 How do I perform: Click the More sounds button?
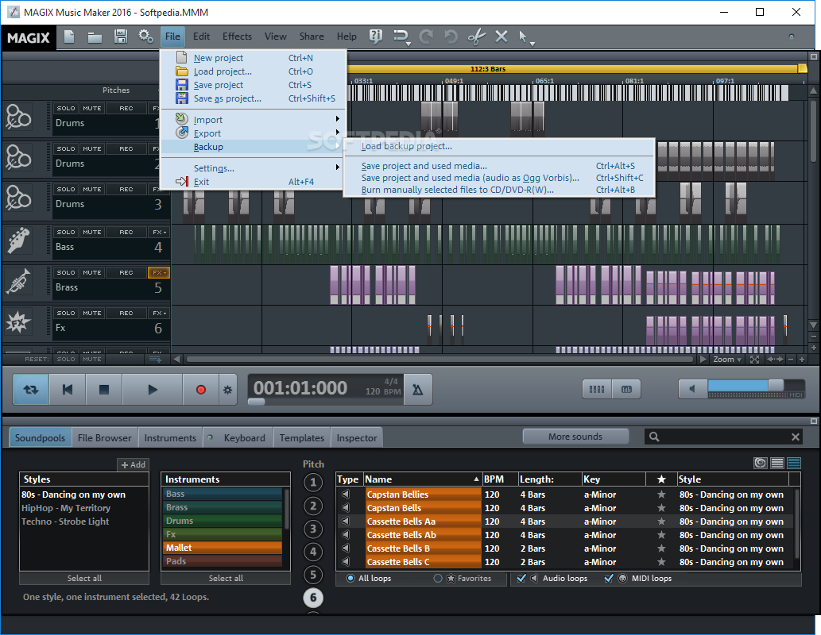575,437
